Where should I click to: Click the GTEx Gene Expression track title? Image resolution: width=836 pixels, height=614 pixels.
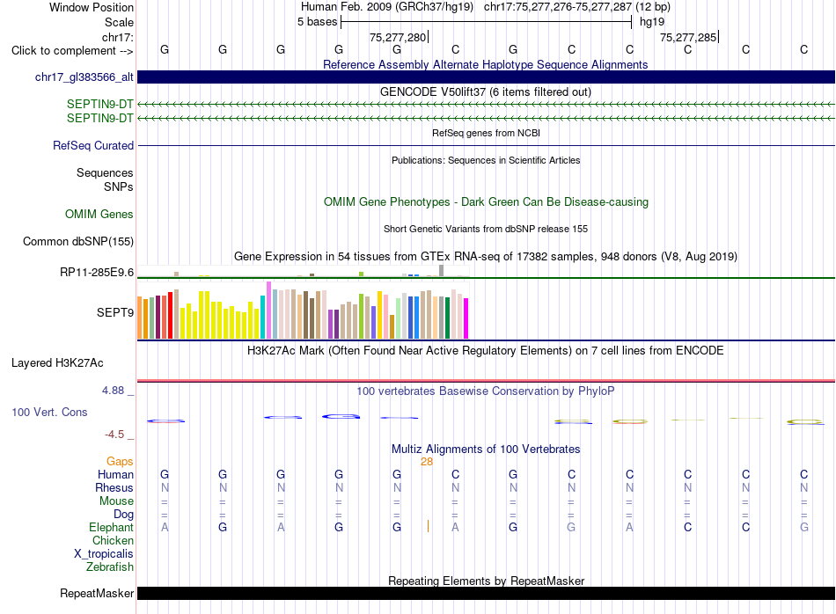tap(486, 256)
